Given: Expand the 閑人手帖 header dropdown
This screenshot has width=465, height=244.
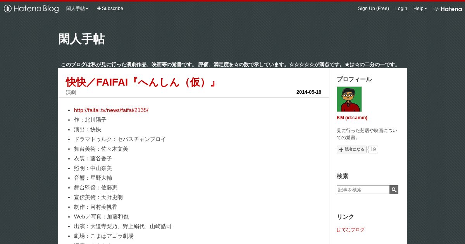Looking at the screenshot, I should 77,9.
